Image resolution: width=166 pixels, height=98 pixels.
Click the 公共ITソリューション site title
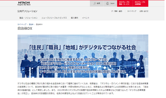coord(27,11)
